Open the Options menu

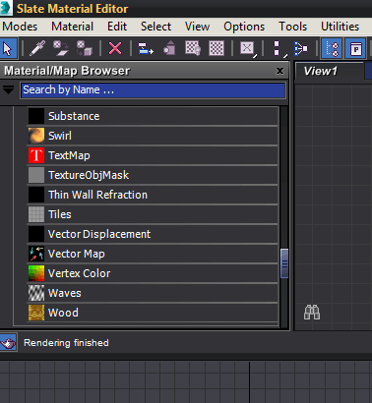coord(244,27)
